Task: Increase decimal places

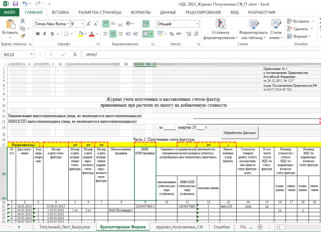Action: [x=188, y=34]
